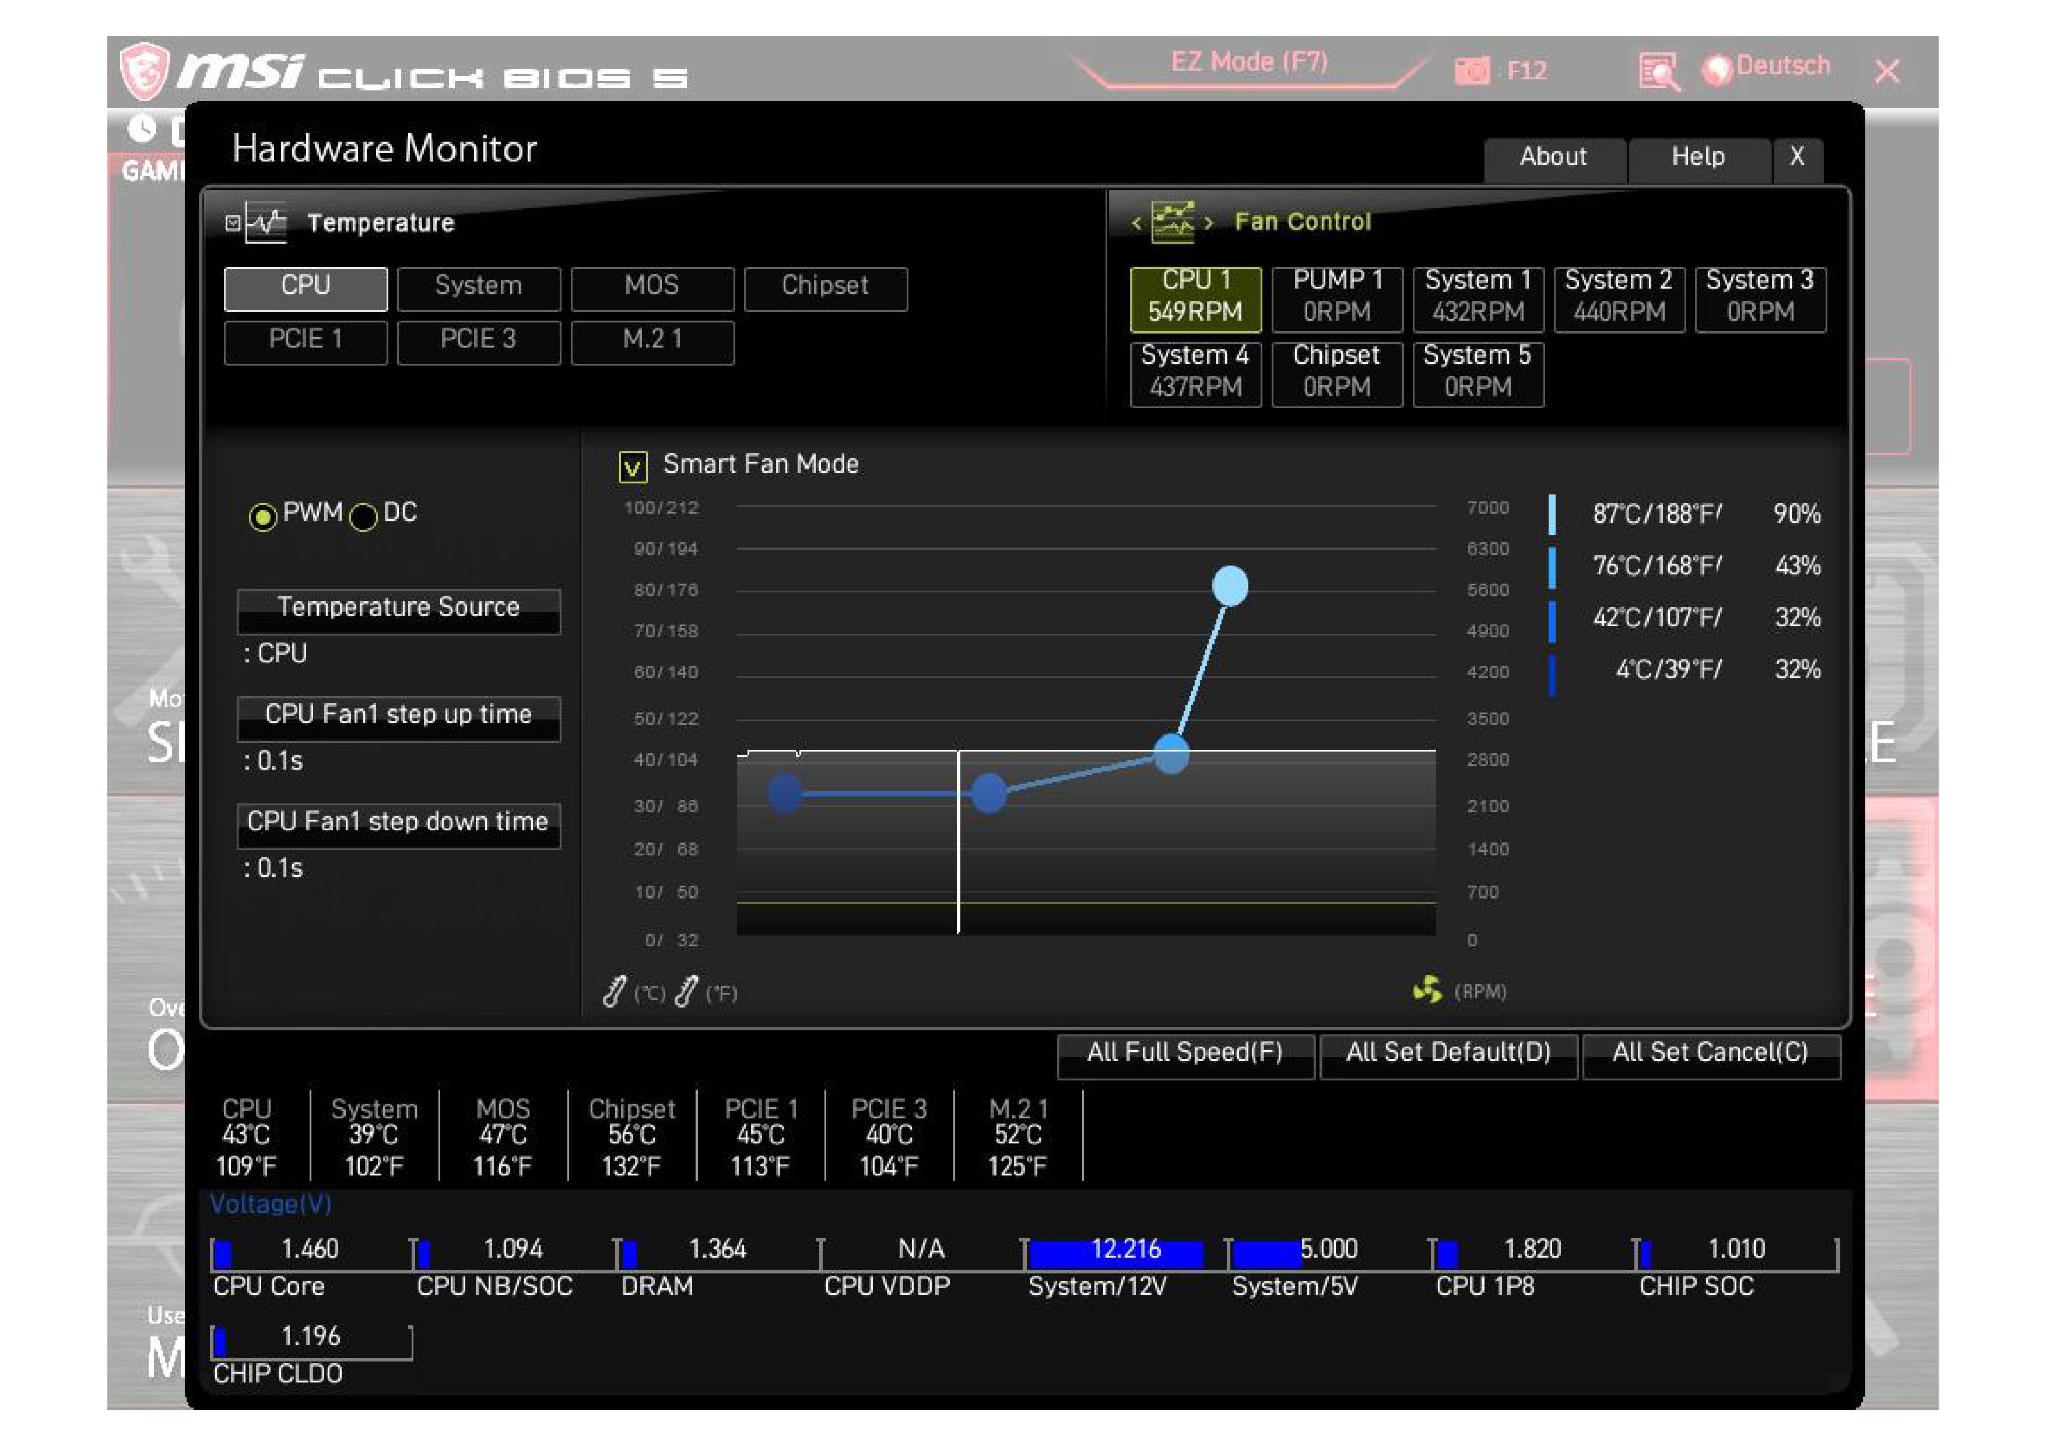Click the Celsius thermometer icon
Image resolution: width=2046 pixels, height=1446 pixels.
(614, 991)
